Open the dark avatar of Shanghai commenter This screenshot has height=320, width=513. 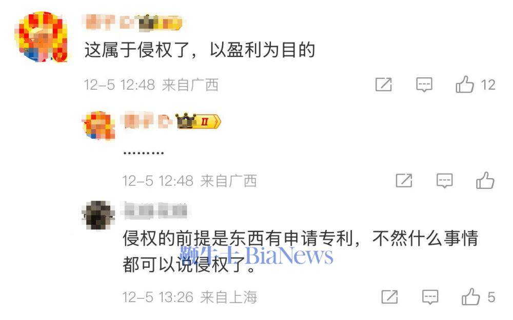pos(98,215)
